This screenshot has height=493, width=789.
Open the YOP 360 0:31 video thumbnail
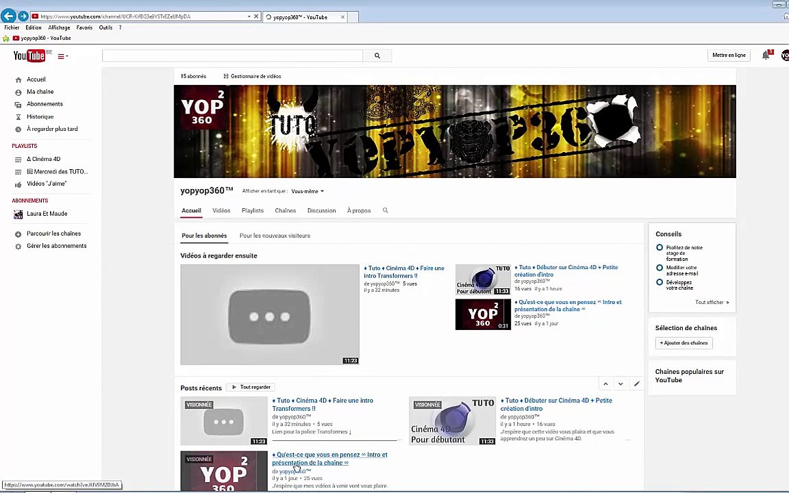(x=483, y=314)
